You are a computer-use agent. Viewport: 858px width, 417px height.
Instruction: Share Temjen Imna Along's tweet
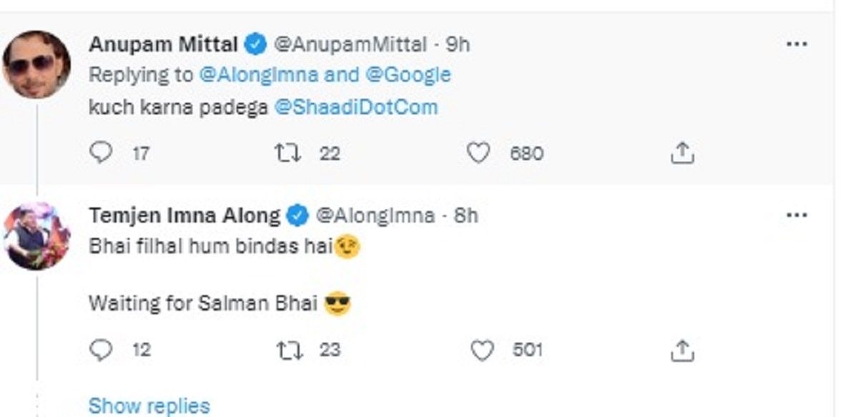point(683,350)
